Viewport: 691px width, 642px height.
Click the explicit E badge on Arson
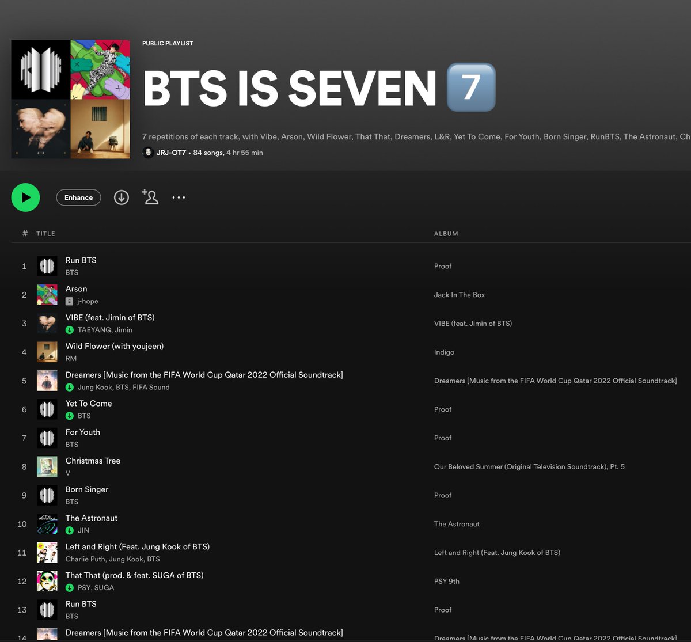(70, 301)
